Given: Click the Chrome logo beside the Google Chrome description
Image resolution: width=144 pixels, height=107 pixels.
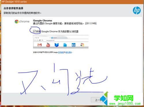Looking at the screenshot, I should (x=22, y=22).
